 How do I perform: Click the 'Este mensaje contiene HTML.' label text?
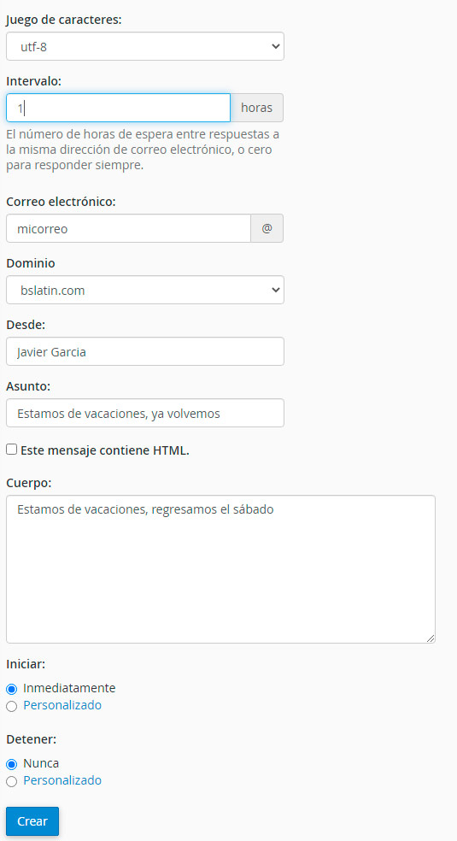click(105, 450)
